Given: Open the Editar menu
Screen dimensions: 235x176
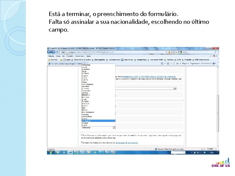Looking at the screenshot, I should tap(58, 56).
